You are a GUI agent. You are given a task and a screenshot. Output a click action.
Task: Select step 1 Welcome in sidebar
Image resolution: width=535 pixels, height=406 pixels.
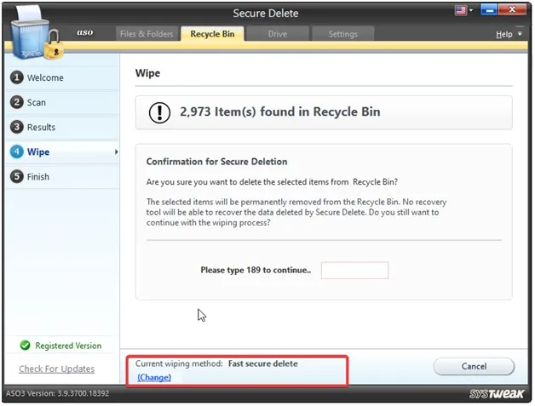tap(62, 77)
